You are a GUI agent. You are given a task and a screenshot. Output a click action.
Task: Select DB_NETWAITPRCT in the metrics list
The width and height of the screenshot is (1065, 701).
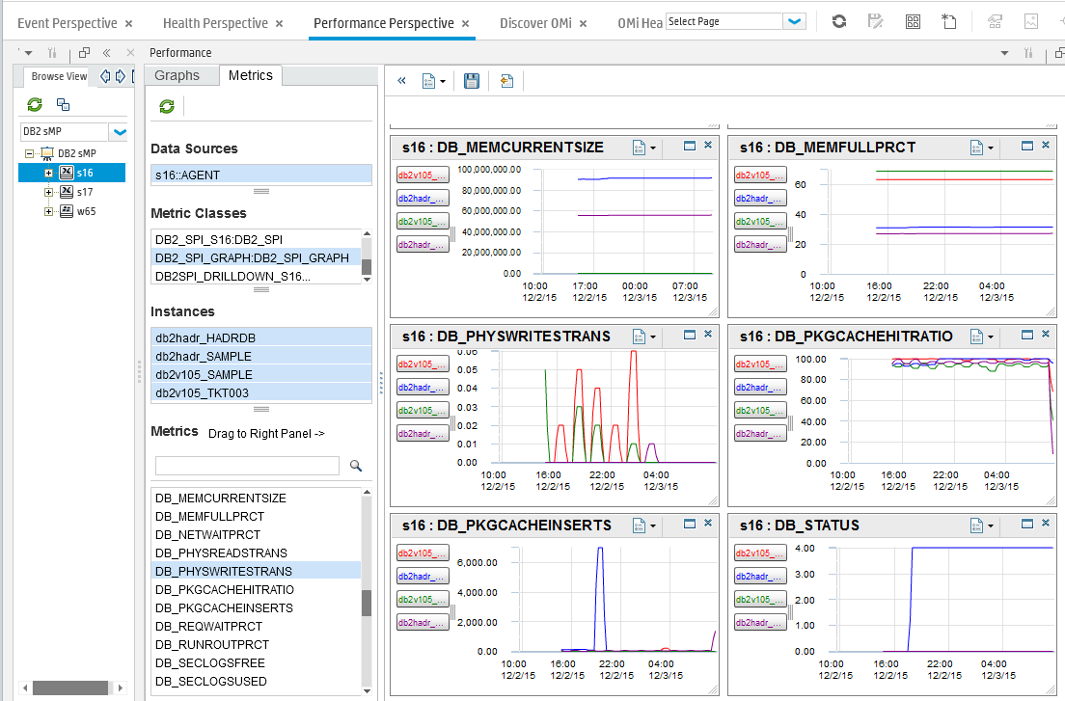[x=207, y=534]
